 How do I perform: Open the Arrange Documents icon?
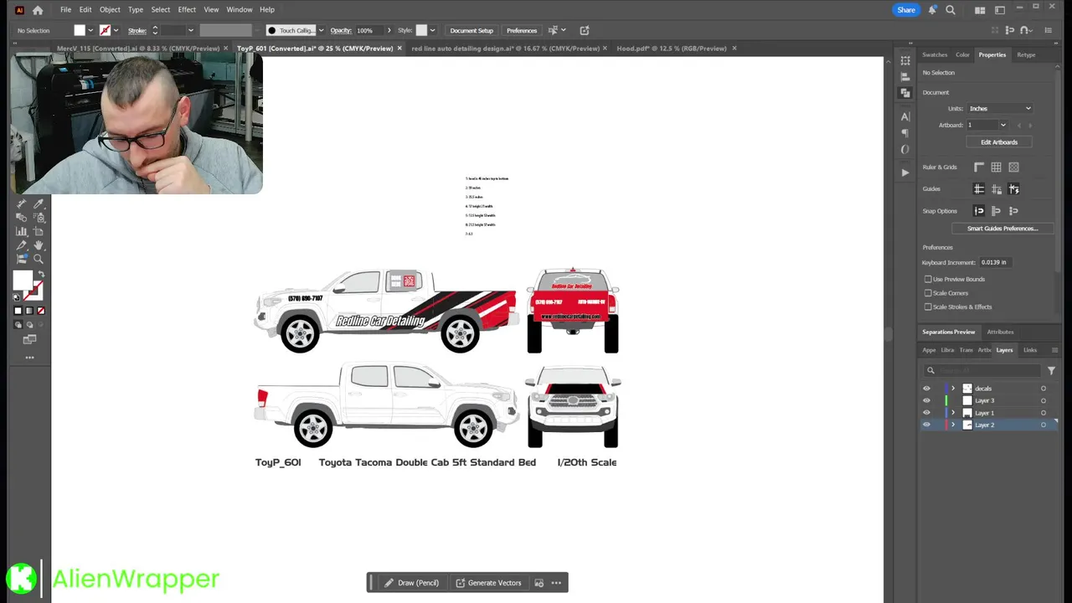point(980,10)
